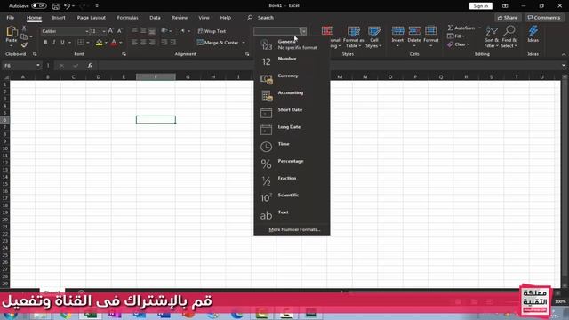Open the File tab
The height and width of the screenshot is (320, 569).
point(10,18)
